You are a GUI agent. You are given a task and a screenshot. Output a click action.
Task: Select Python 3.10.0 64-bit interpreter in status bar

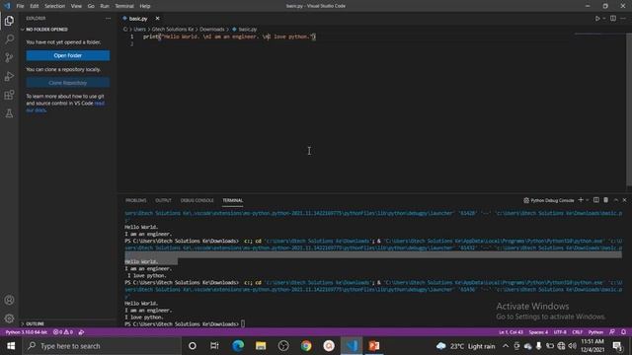click(x=27, y=332)
